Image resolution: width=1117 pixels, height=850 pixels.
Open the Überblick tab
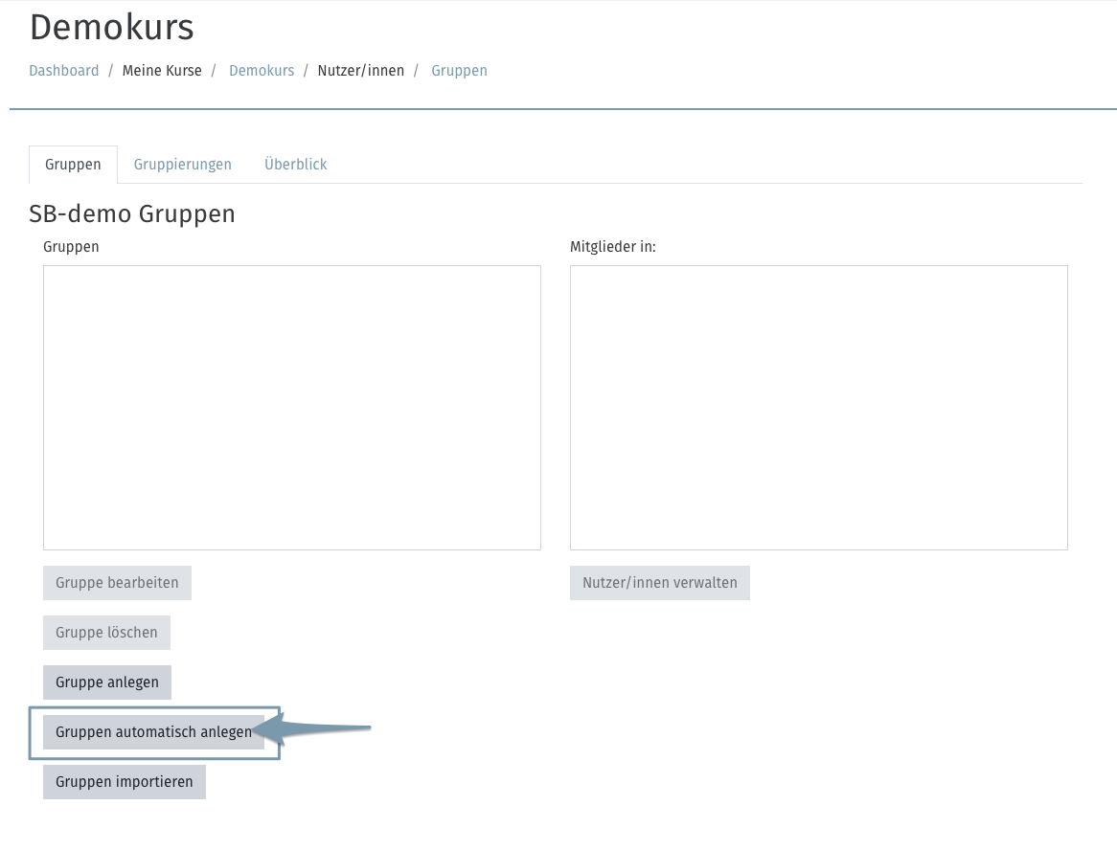coord(295,165)
